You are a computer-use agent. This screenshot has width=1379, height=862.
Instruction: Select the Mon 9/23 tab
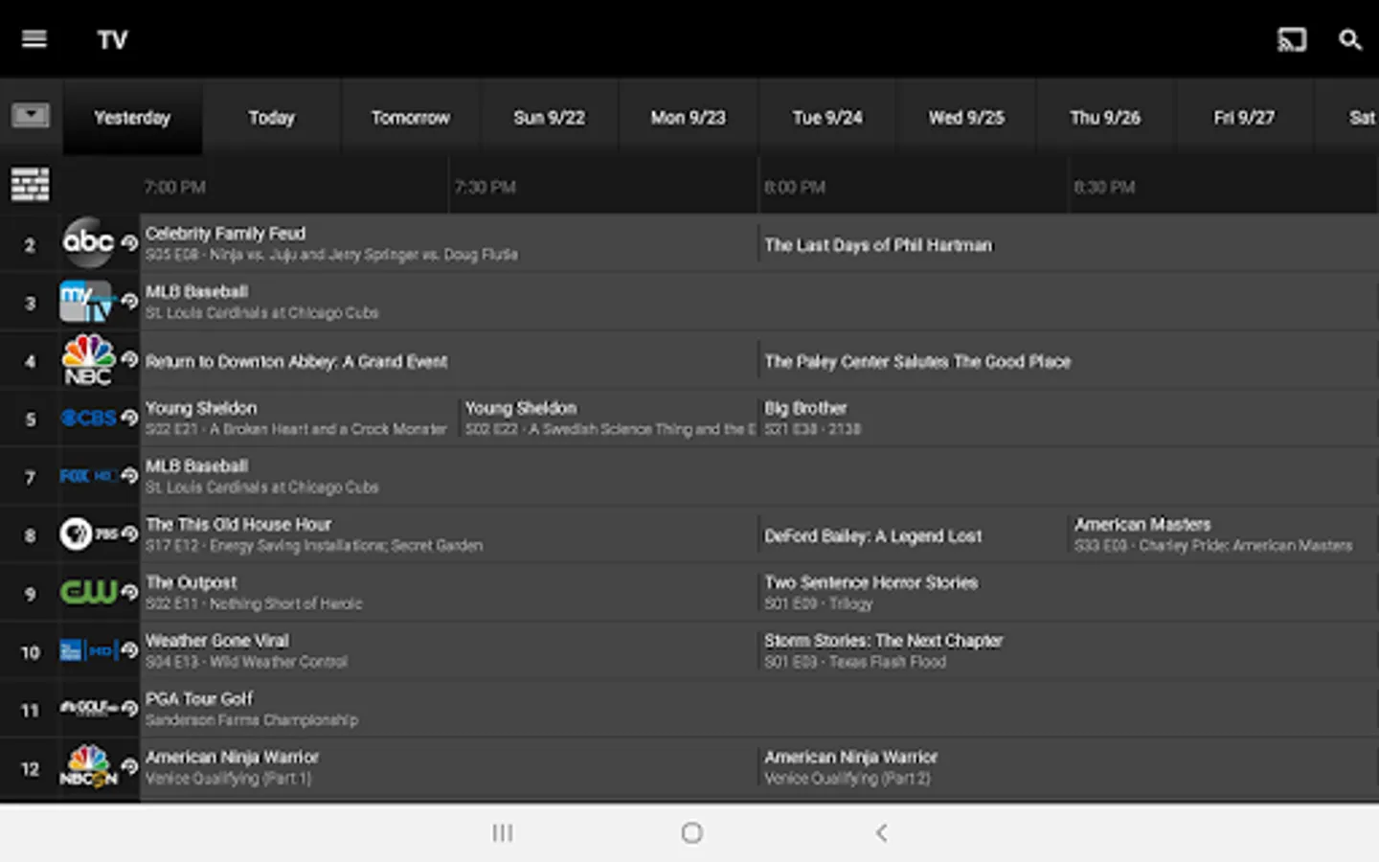(688, 117)
